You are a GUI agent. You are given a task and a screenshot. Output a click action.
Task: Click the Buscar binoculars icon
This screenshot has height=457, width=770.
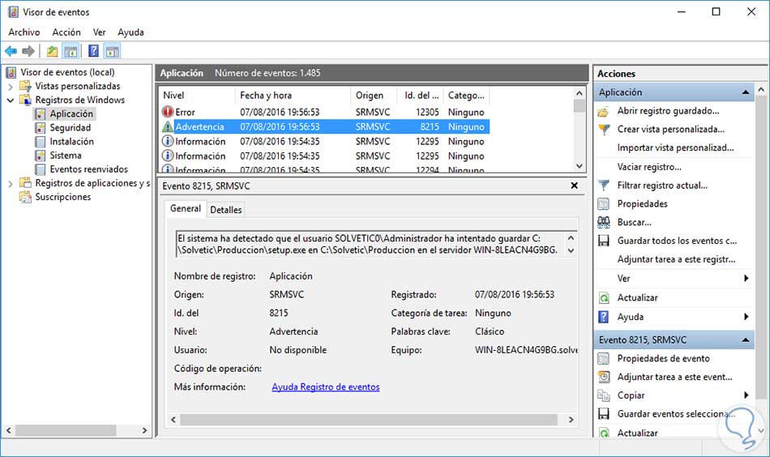click(604, 222)
